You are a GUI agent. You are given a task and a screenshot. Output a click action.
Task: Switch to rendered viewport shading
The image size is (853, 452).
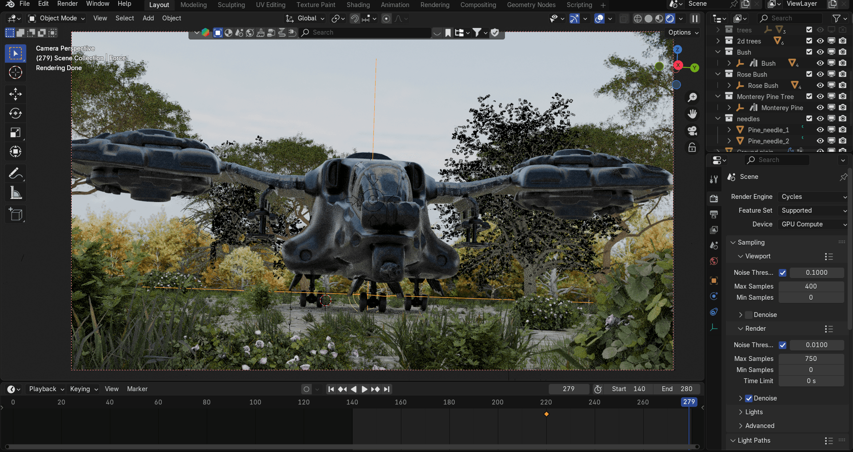[670, 19]
